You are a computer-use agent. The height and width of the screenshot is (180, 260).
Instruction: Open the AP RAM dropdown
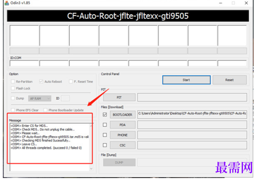tap(40, 99)
